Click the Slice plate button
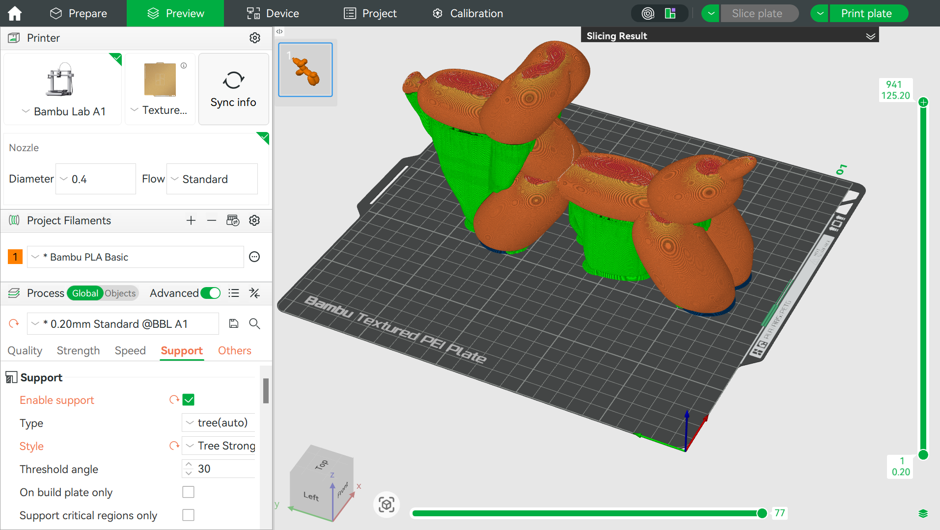The width and height of the screenshot is (940, 530). [759, 13]
